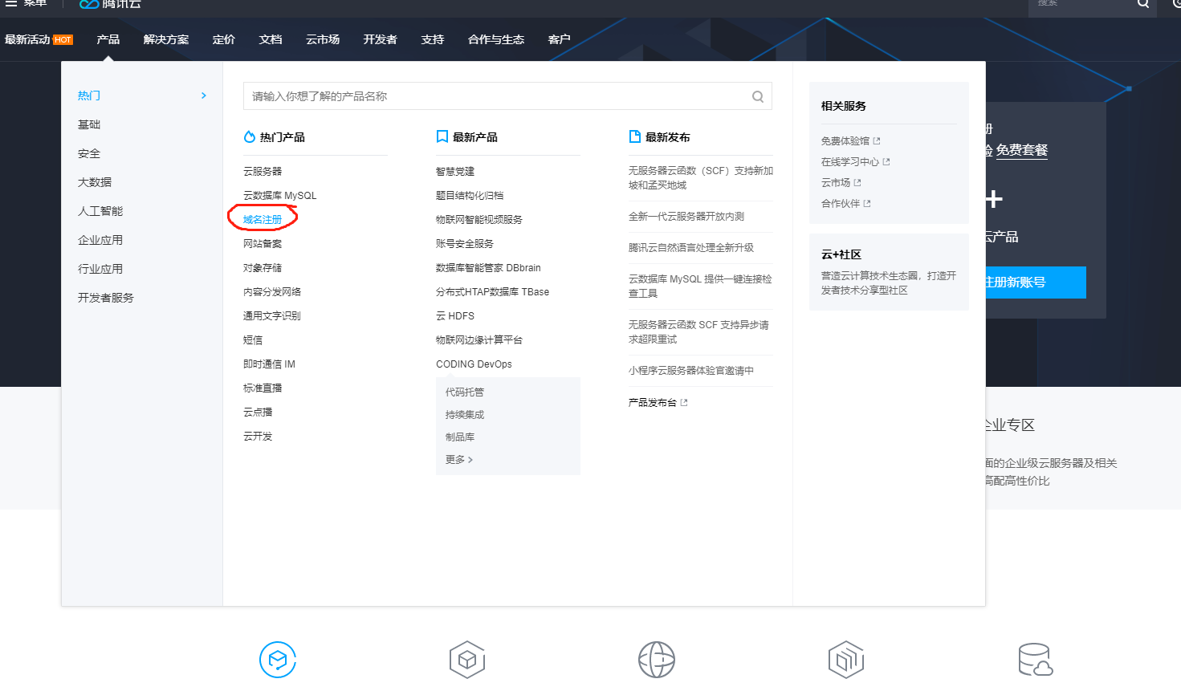Select the database-with-cloud icon at the bottom
The height and width of the screenshot is (691, 1181).
pyautogui.click(x=1035, y=660)
